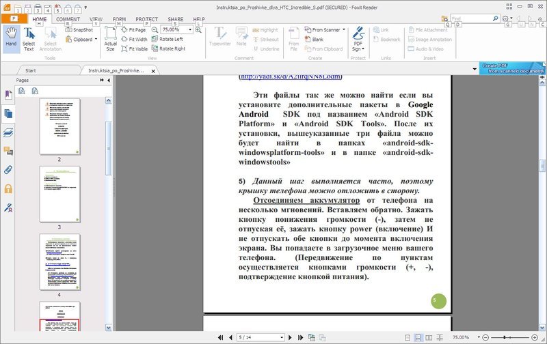Select page 2 thumbnail

(59, 127)
